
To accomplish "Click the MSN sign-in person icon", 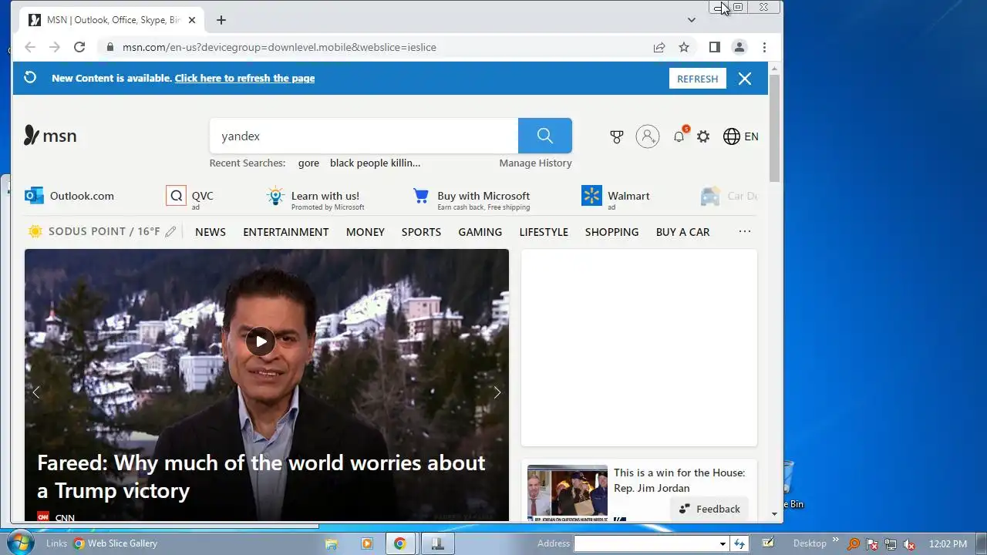I will pyautogui.click(x=648, y=136).
